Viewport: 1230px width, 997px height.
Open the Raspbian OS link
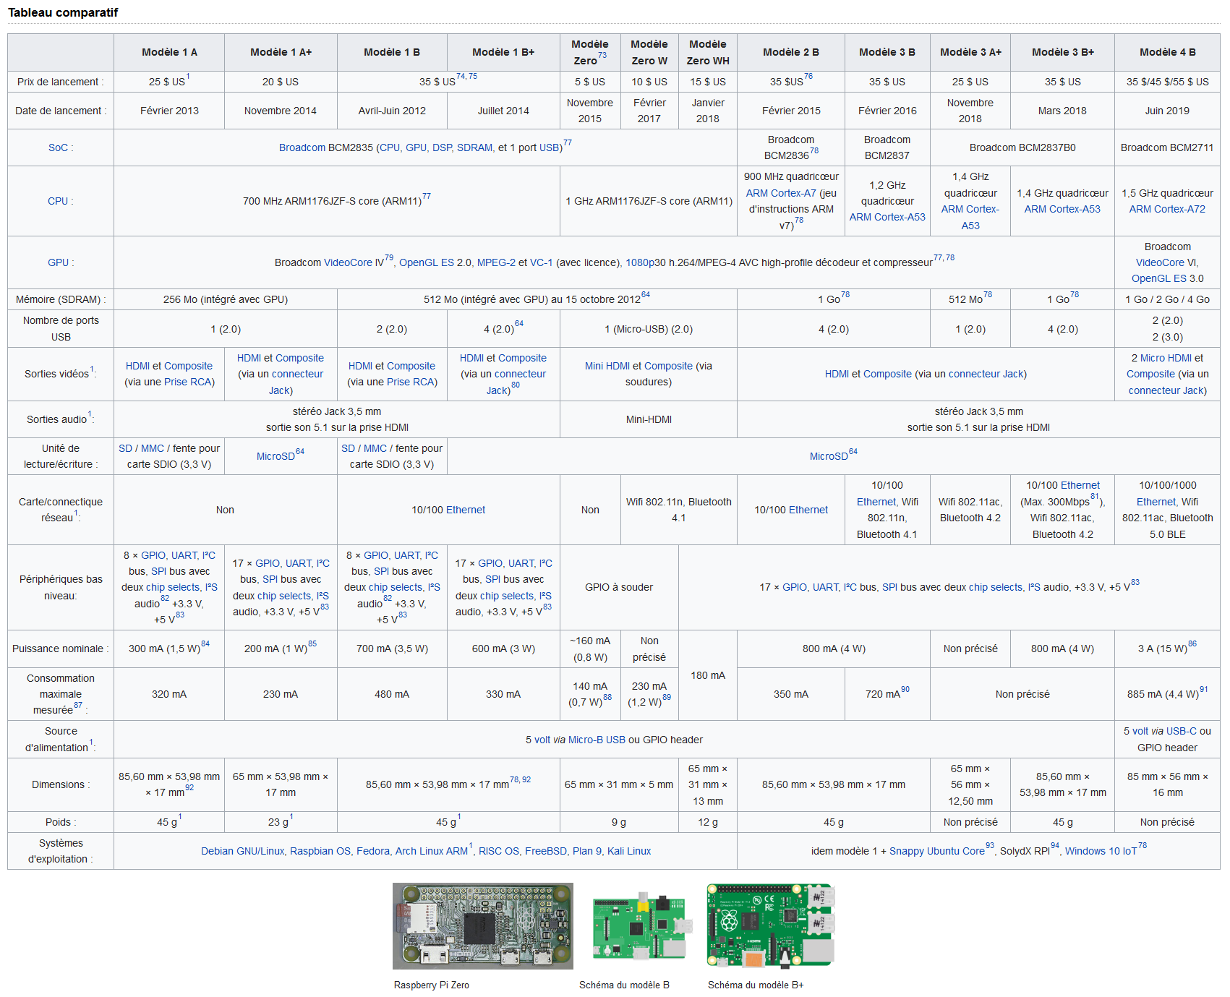click(320, 851)
